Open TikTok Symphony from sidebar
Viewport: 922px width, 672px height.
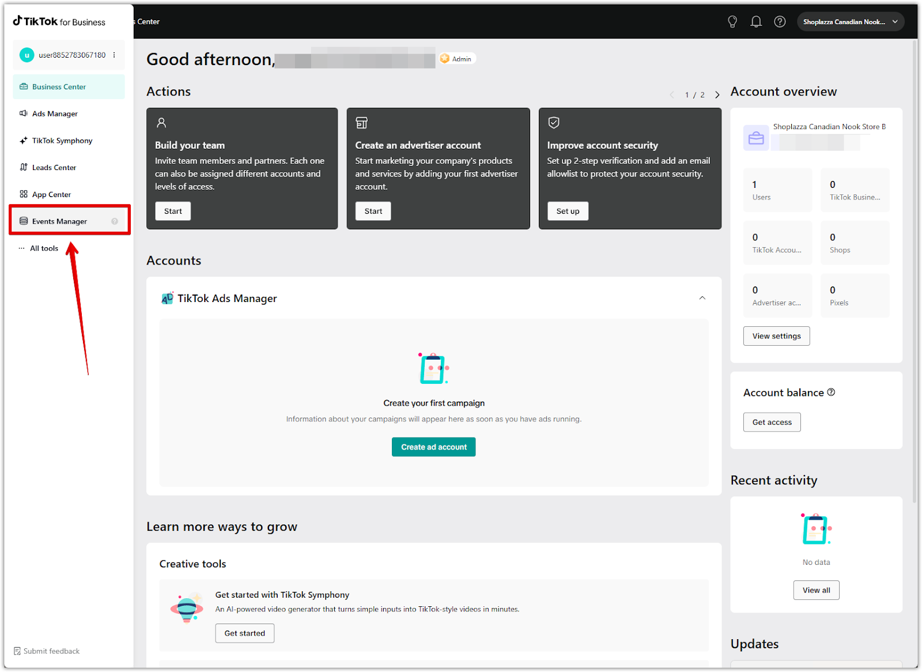[69, 141]
